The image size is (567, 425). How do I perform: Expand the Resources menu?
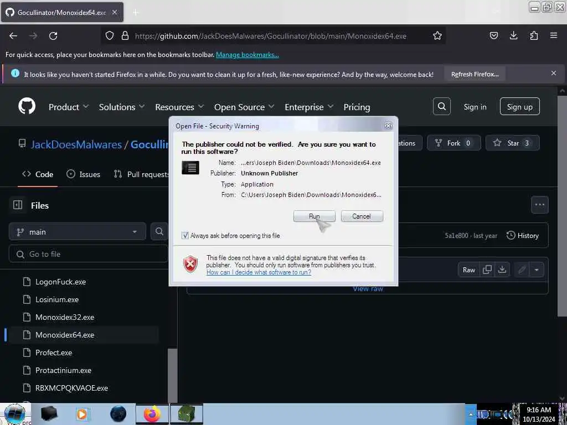pos(179,107)
